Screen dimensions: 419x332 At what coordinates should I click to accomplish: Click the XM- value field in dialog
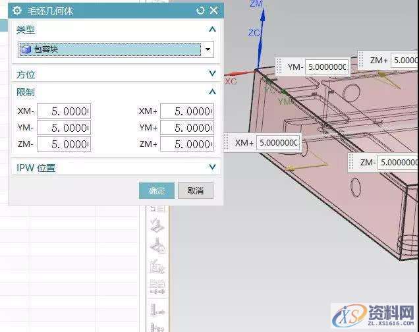pos(63,111)
